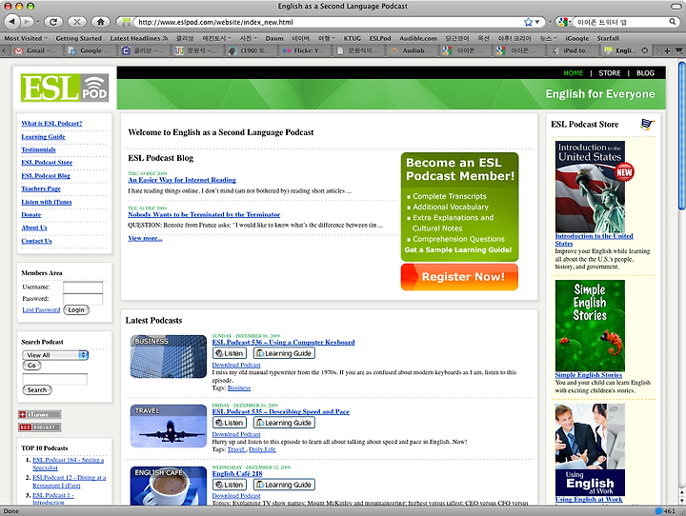This screenshot has width=686, height=516.
Task: Open Simple English Stories cover image
Action: pyautogui.click(x=590, y=326)
